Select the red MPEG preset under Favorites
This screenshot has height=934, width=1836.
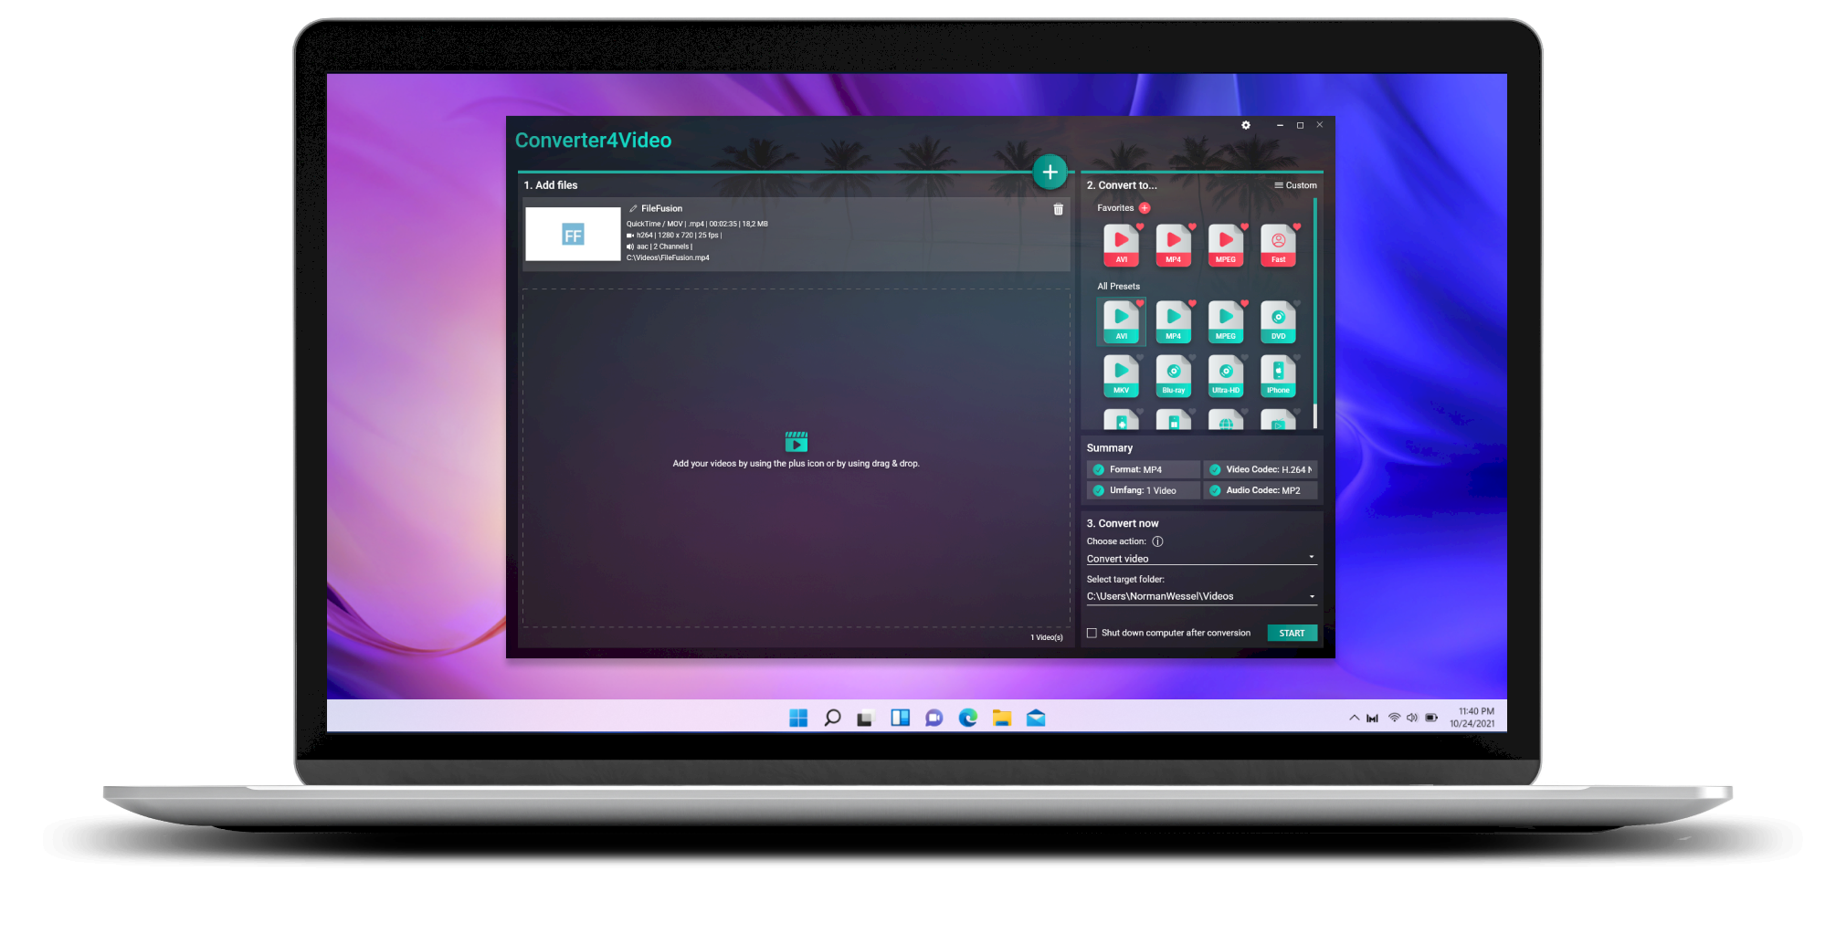1225,245
